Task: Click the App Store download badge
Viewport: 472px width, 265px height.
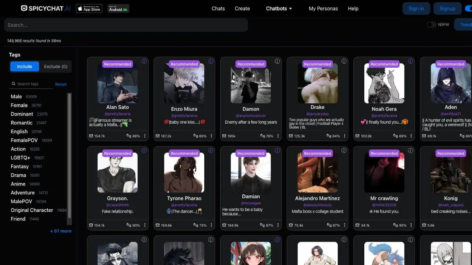Action: (89, 8)
